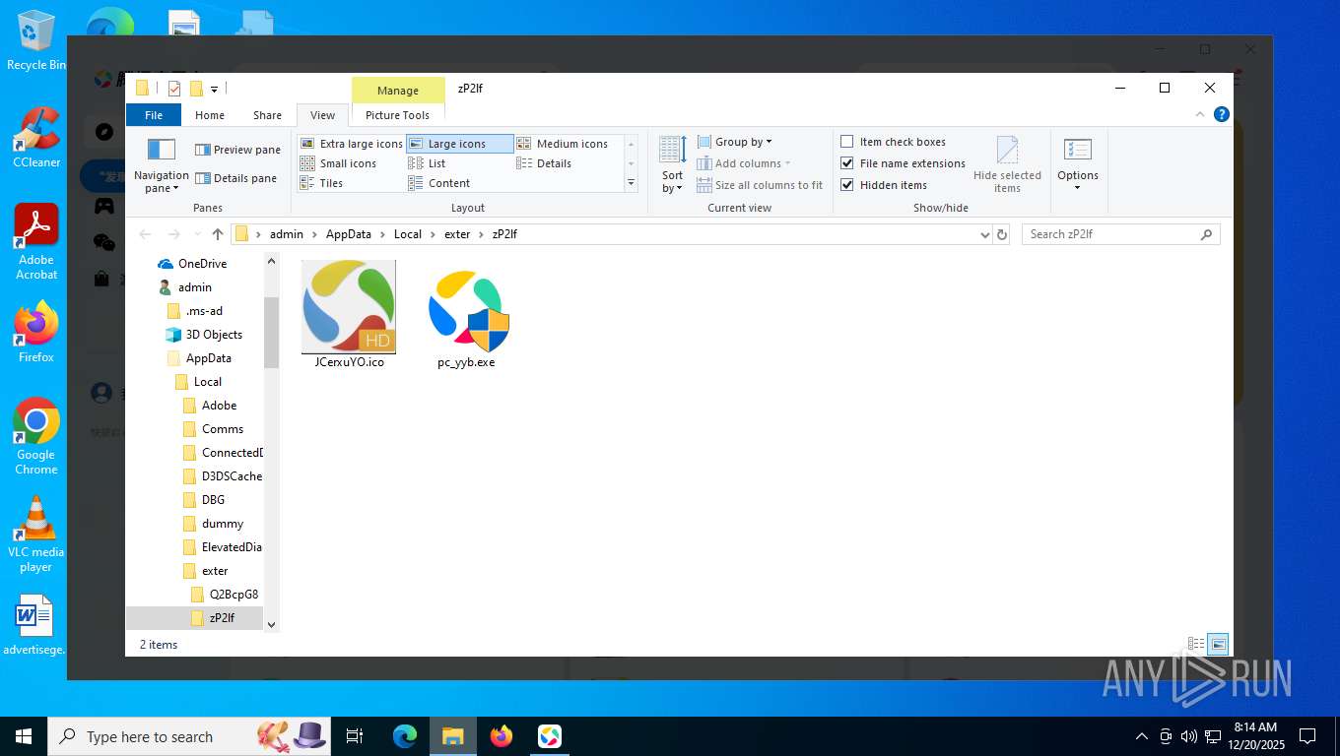1340x756 pixels.
Task: Open the Picture Tools tab
Action: coord(397,115)
